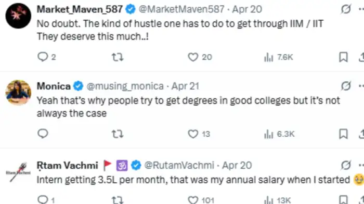This screenshot has height=204, width=364.
Task: Bookmark Market_Maven_587's tweet
Action: point(343,57)
